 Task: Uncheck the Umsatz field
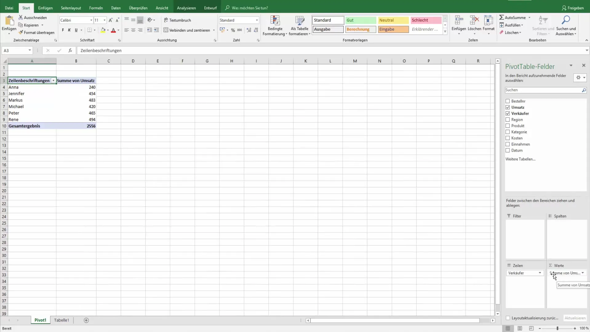[x=508, y=107]
